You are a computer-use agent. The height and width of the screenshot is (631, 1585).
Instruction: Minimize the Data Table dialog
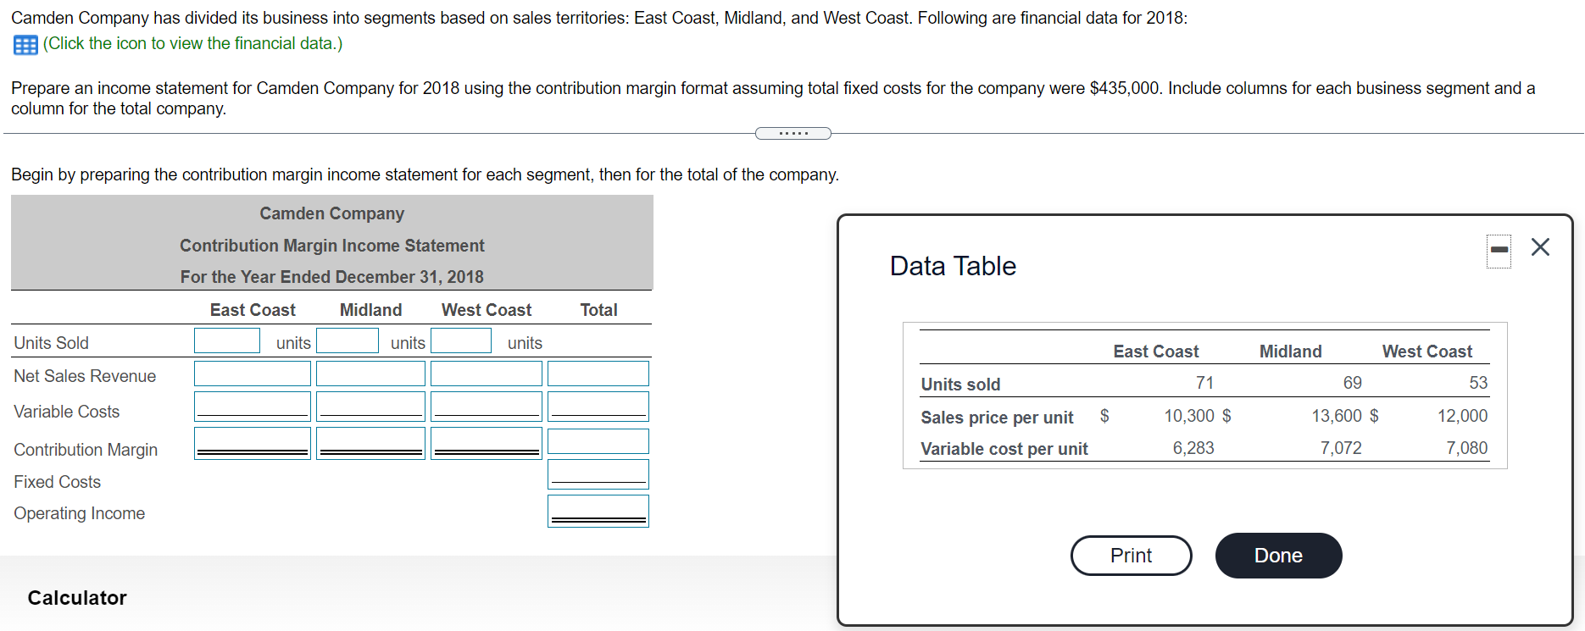tap(1499, 250)
